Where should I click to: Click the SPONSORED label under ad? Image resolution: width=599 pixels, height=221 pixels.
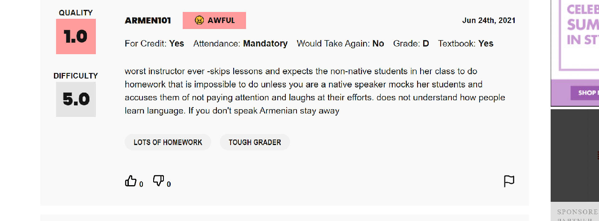[x=578, y=212]
